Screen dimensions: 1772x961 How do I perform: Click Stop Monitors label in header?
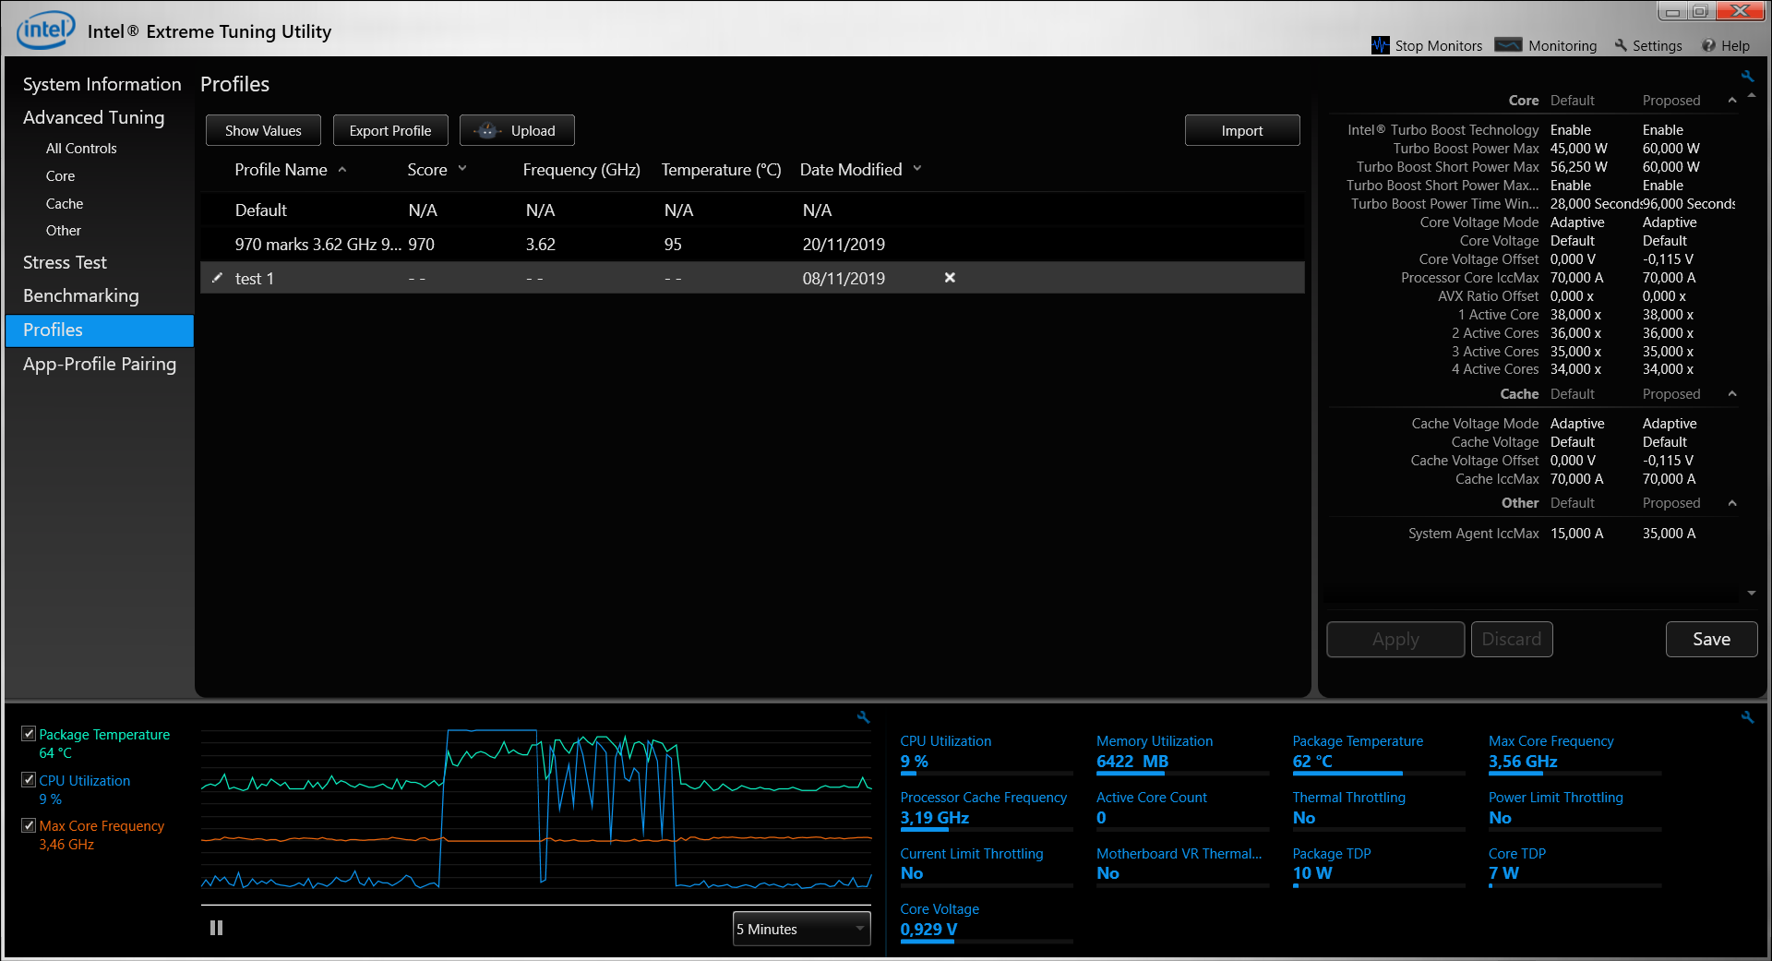(x=1438, y=45)
